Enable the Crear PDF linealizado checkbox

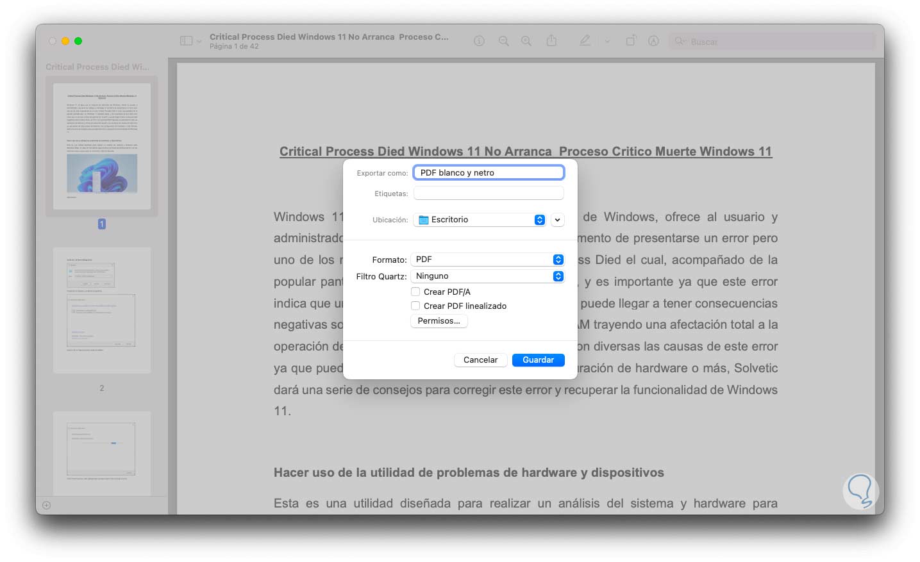click(415, 306)
